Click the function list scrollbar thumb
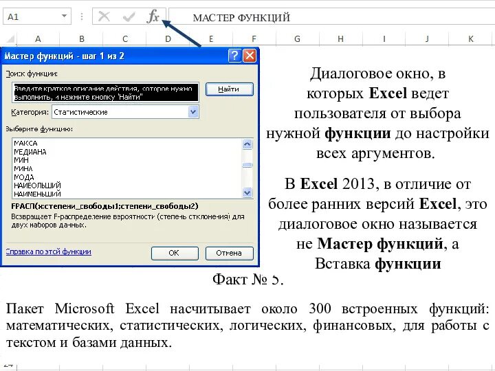Viewport: 495px width, 371px height. tap(247, 165)
